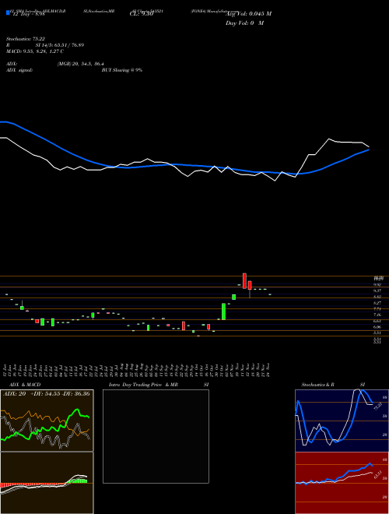Click the 'Stochastics & R' panel title

click(x=318, y=385)
